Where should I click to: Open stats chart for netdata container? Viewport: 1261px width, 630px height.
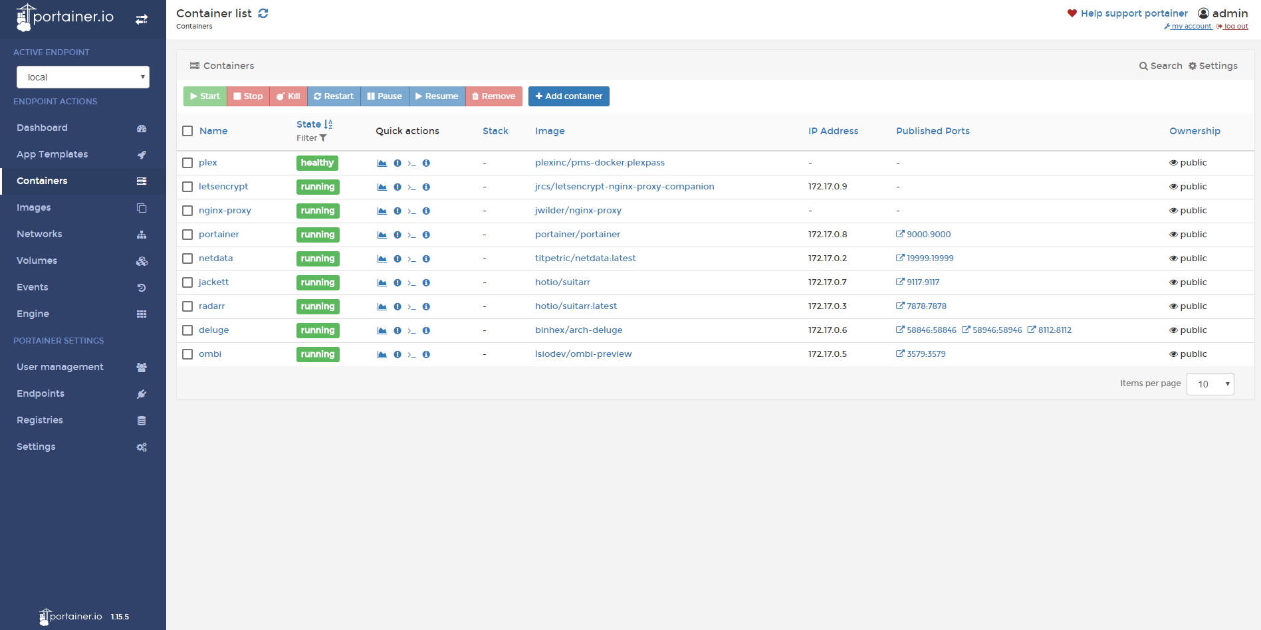tap(382, 259)
